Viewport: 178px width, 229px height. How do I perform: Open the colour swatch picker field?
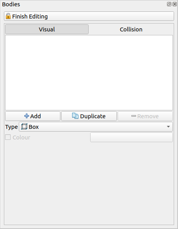tap(131, 137)
